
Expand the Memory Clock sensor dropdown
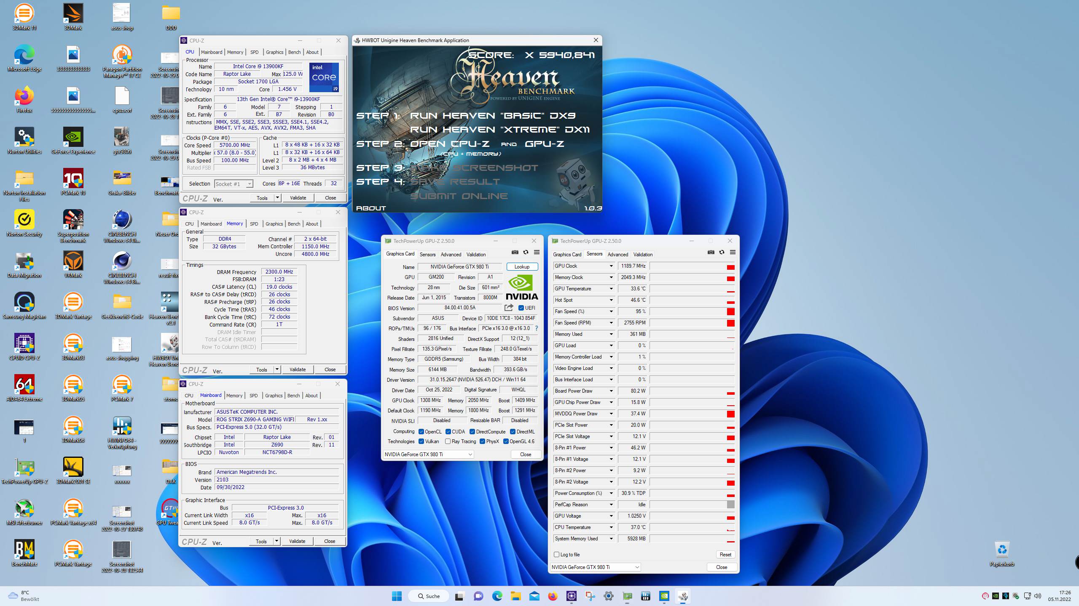point(611,277)
